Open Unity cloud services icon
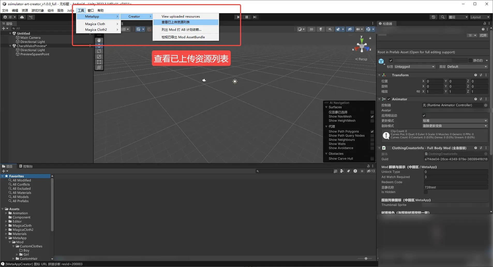 click(22, 17)
